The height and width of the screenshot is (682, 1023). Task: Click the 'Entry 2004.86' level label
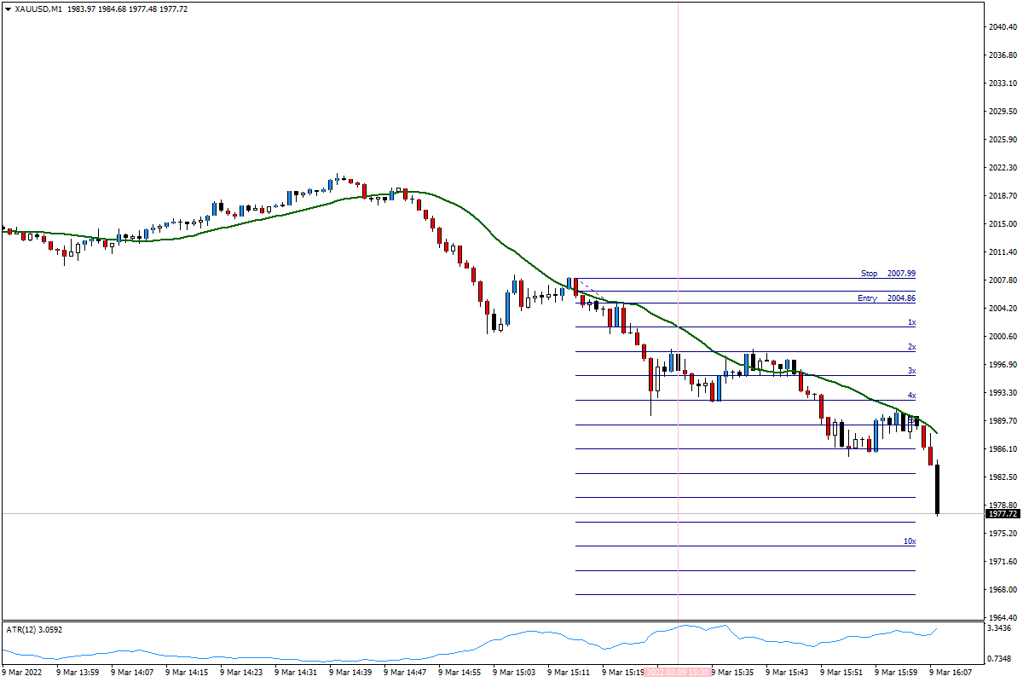[887, 298]
